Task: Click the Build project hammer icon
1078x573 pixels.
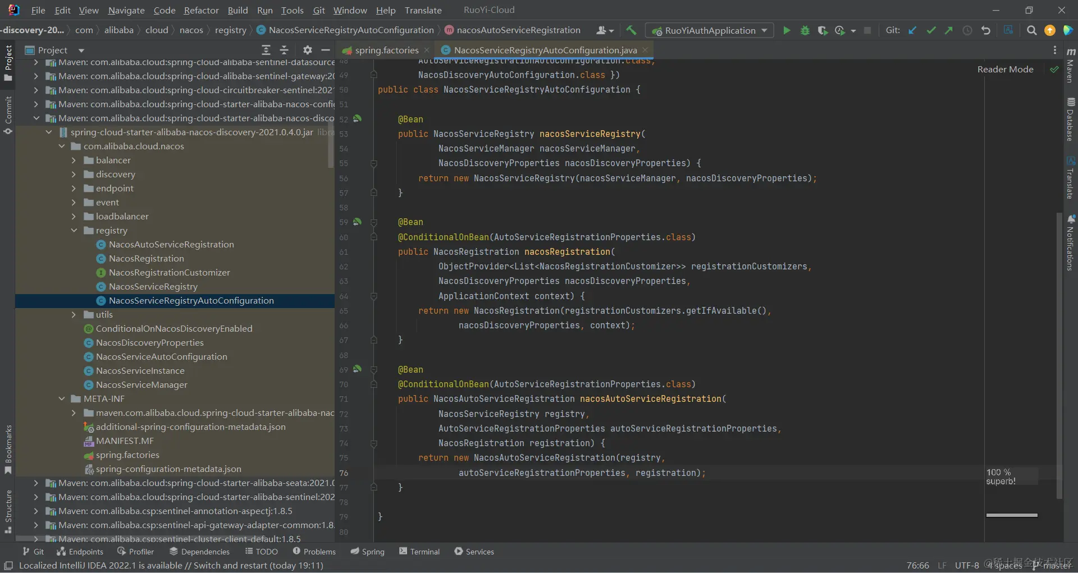Action: 631,30
